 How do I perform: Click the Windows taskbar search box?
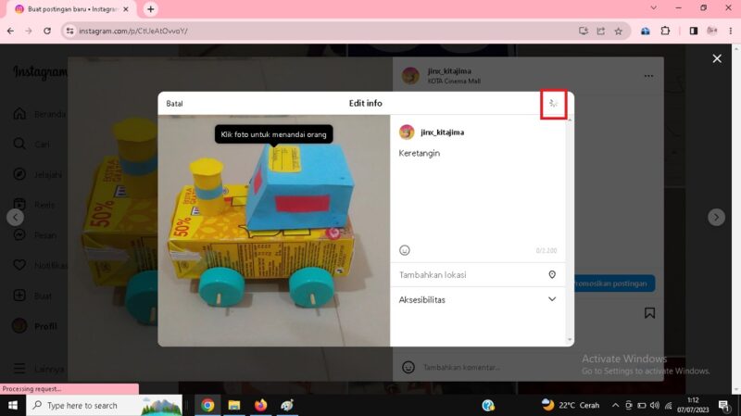[x=104, y=405]
